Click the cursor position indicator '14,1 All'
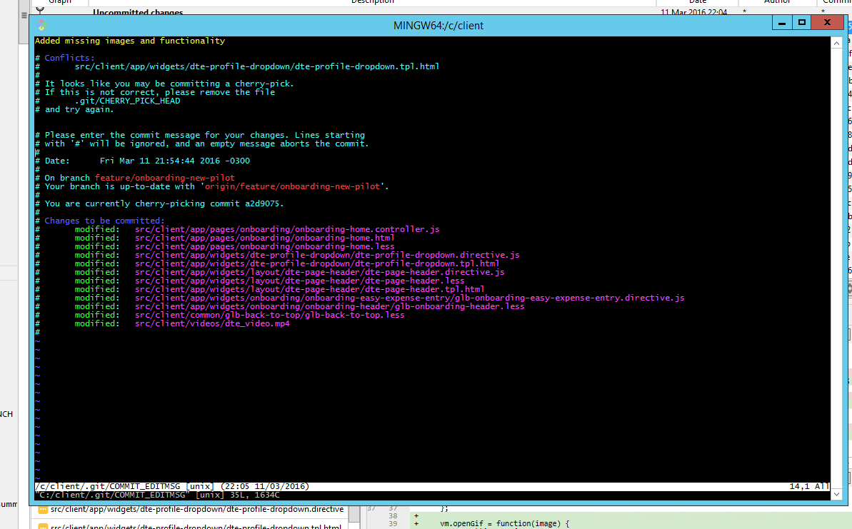 tap(809, 487)
